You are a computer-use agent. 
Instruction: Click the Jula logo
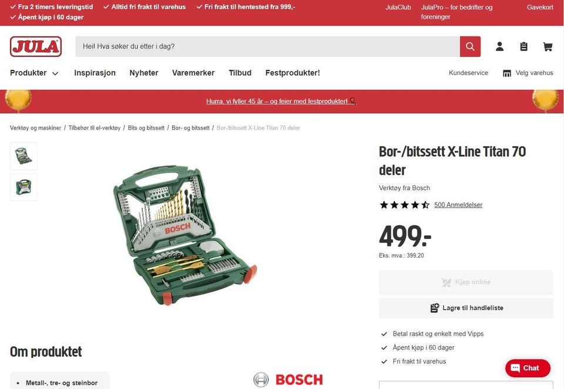pos(36,46)
